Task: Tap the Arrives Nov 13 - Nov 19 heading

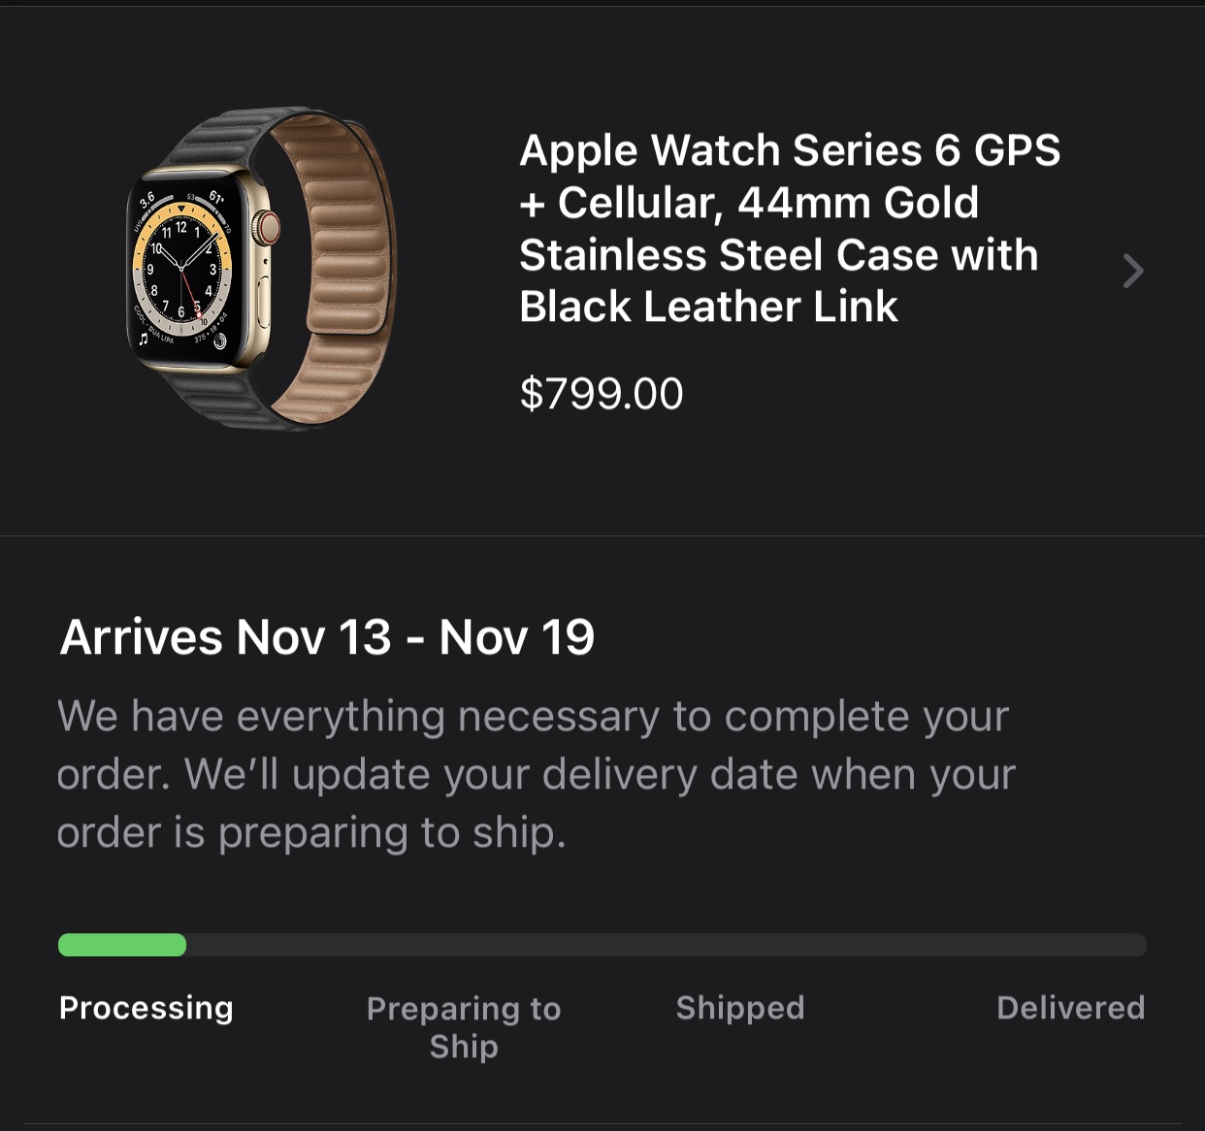Action: click(x=327, y=637)
